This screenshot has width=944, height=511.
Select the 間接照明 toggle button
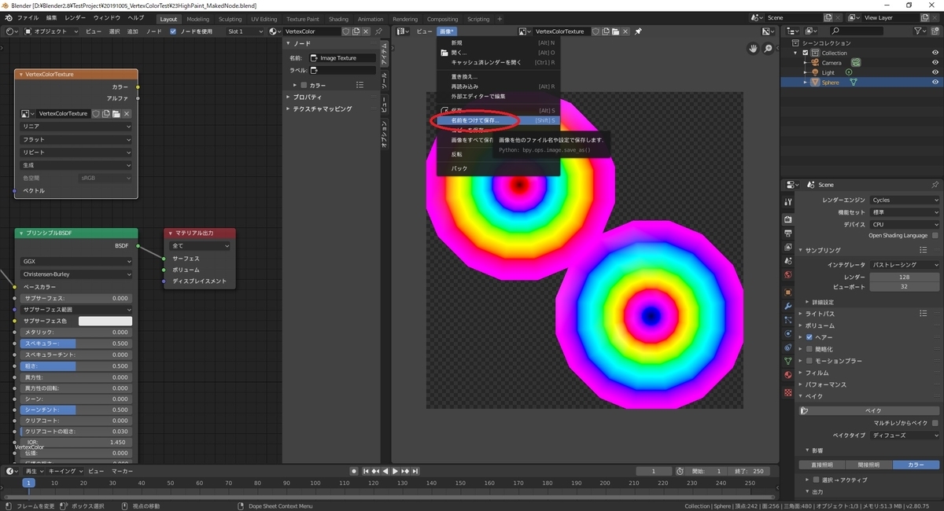(x=868, y=465)
